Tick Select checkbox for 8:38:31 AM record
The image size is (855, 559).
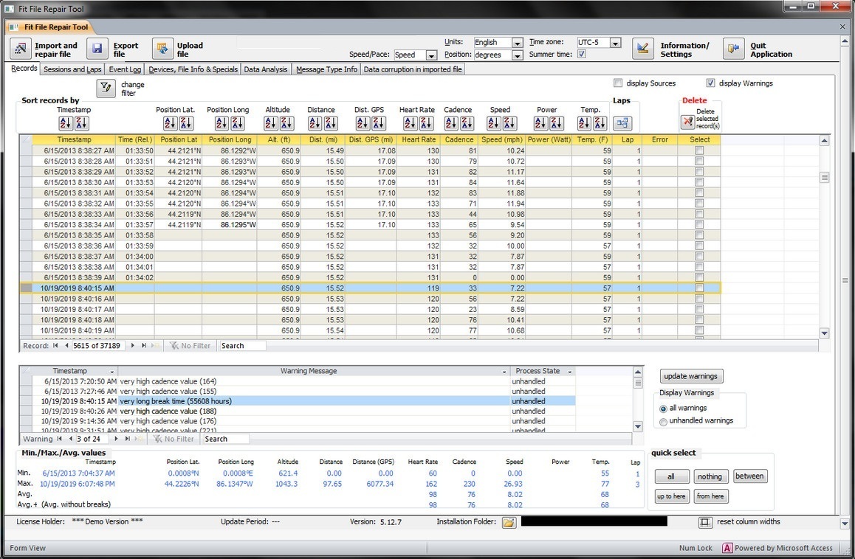(699, 193)
